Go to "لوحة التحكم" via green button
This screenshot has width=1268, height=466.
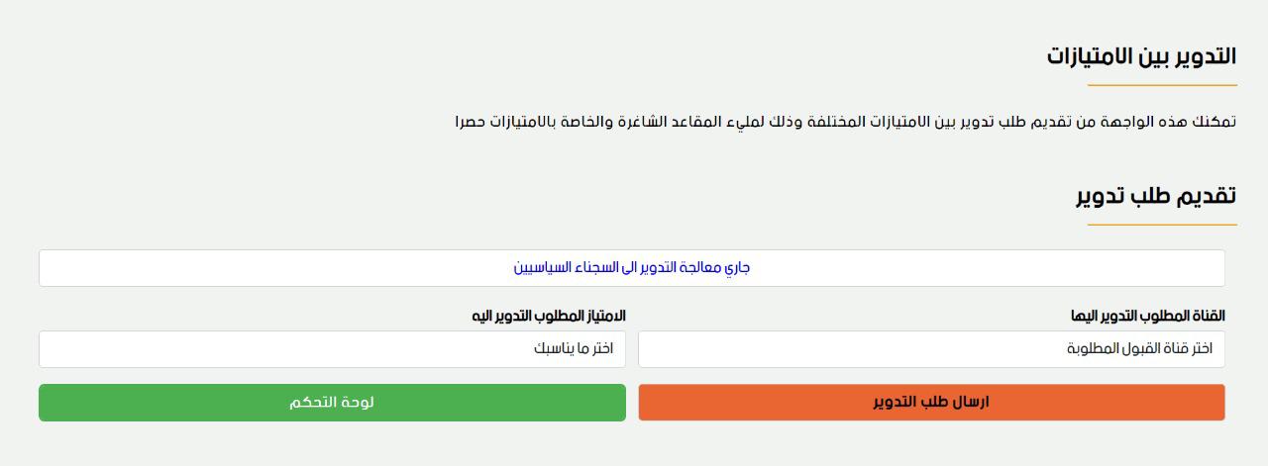[332, 403]
